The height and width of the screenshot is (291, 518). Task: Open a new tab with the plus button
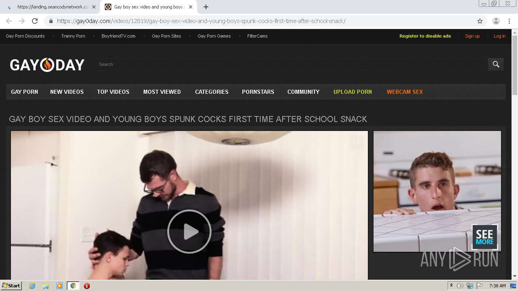tap(206, 7)
